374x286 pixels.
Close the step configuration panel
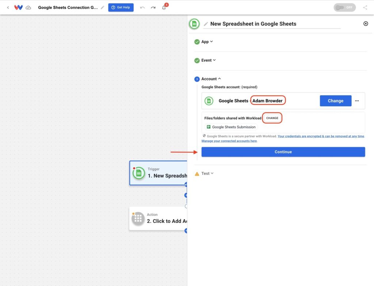[366, 24]
